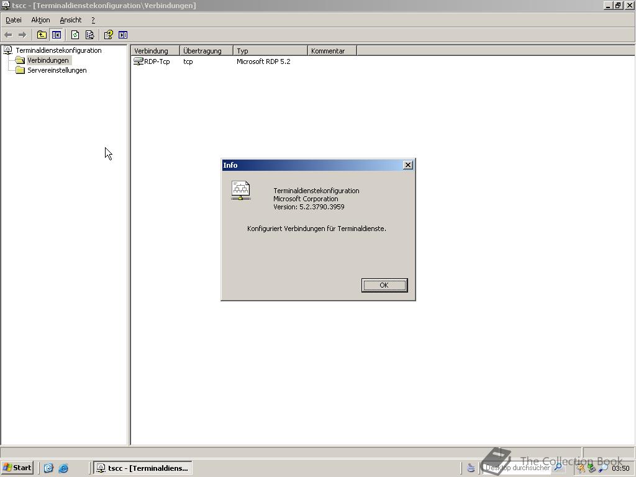Open the Ansicht menu
Screen dimensions: 636x477
coord(71,20)
